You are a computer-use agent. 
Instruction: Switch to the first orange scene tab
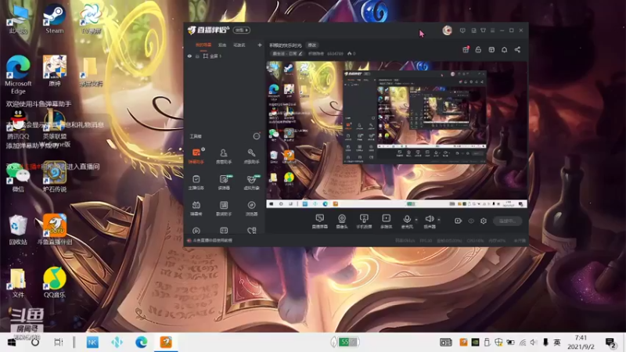click(203, 45)
